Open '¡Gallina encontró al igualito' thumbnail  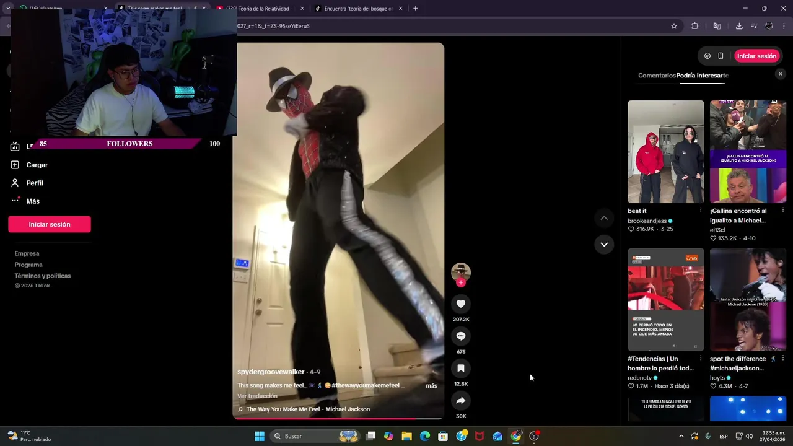pos(748,152)
